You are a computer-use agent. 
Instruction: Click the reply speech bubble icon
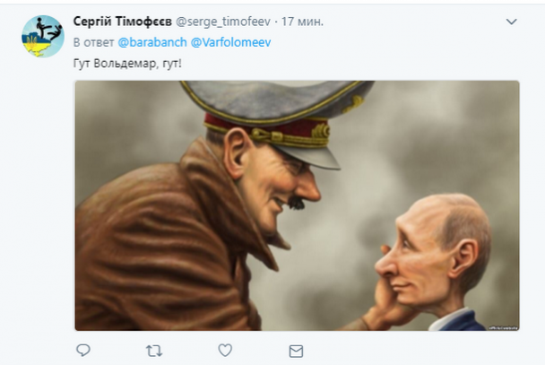83,350
